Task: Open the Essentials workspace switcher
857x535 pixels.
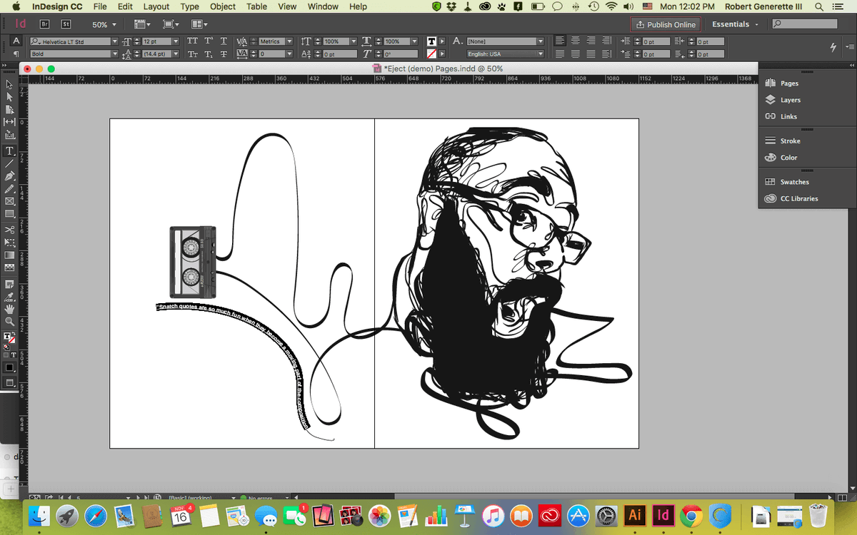Action: click(735, 24)
